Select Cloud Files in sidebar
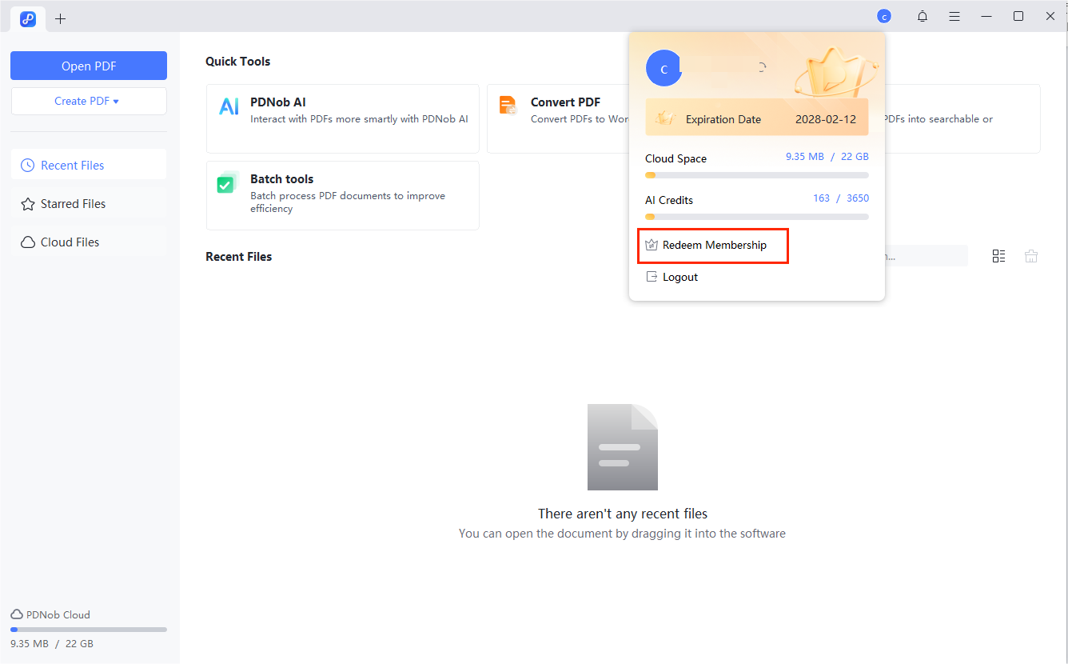This screenshot has height=664, width=1068. 89,242
